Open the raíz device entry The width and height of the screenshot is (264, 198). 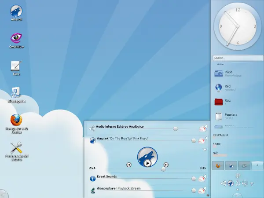215,153
